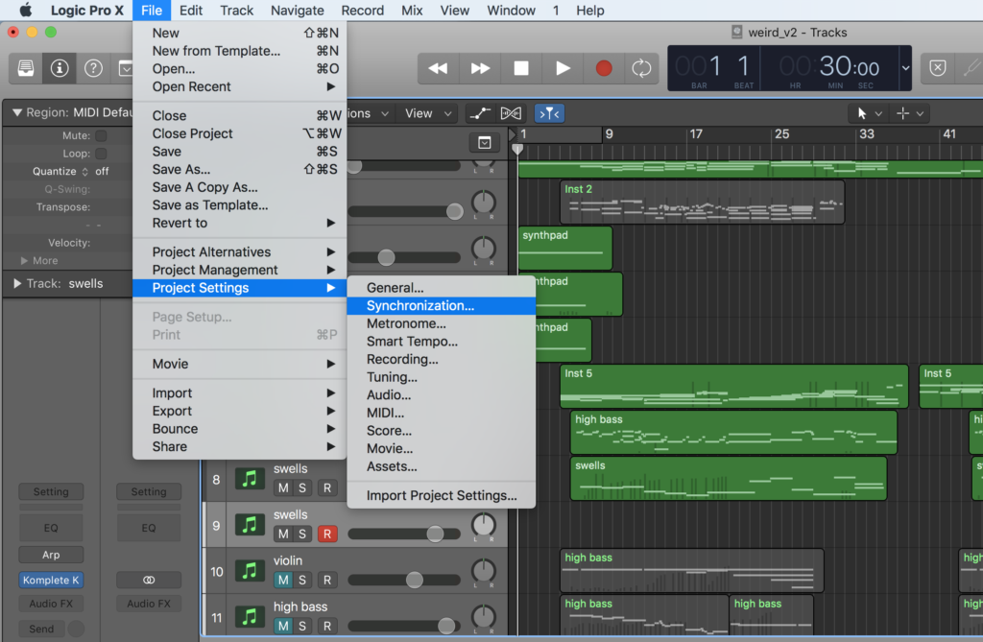This screenshot has width=983, height=642.
Task: Open the chevron next to the Marquee tool
Action: pos(920,114)
